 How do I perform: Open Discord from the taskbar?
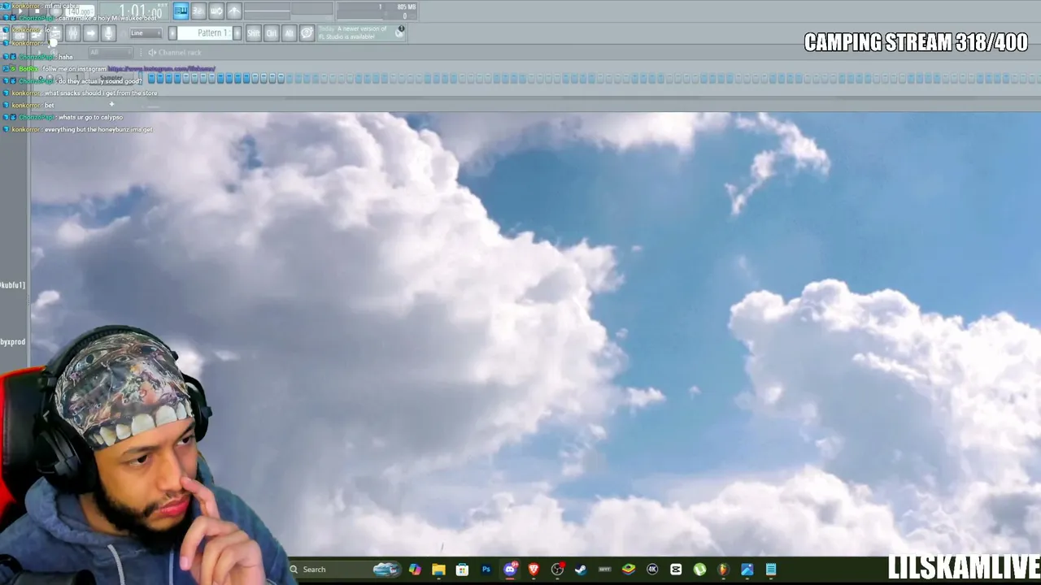click(x=510, y=570)
